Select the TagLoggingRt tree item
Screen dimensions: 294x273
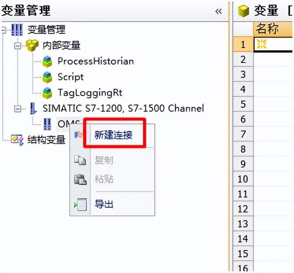(x=90, y=93)
